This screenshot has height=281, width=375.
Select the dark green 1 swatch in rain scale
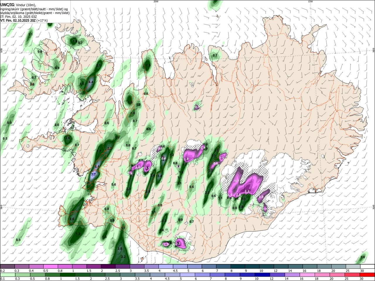[x=67, y=275]
